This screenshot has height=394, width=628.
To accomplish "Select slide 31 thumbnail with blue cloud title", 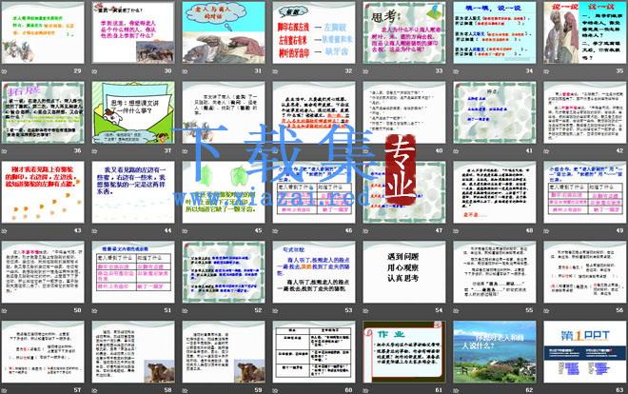I will coord(224,32).
